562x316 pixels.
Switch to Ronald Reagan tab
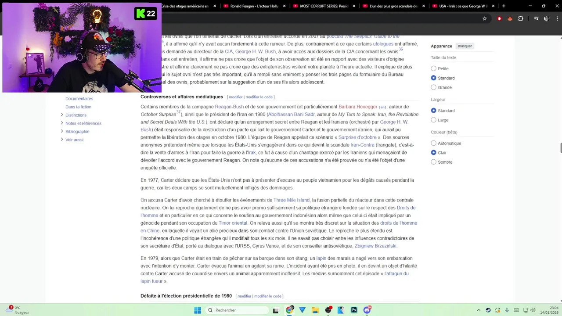pyautogui.click(x=255, y=6)
